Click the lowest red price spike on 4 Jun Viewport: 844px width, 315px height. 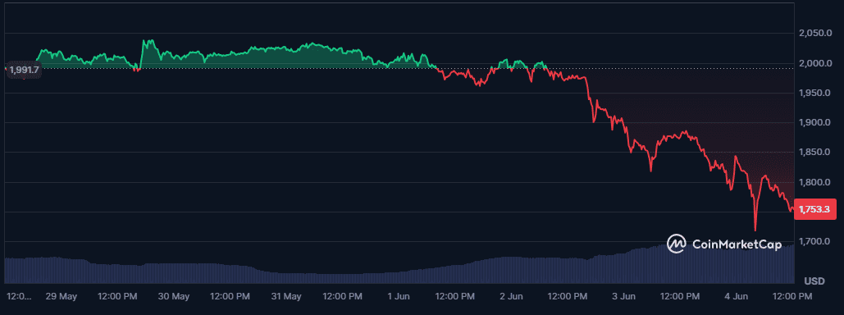pos(755,229)
